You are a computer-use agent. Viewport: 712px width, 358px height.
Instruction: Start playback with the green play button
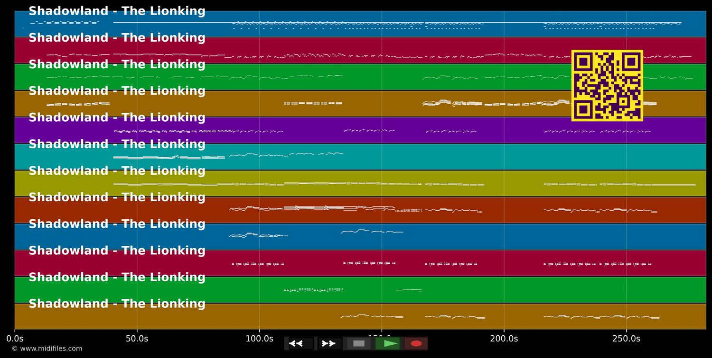tap(387, 343)
